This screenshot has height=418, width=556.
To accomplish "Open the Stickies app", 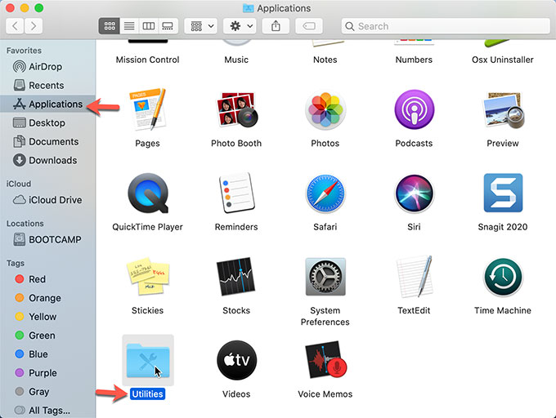I will coord(147,277).
